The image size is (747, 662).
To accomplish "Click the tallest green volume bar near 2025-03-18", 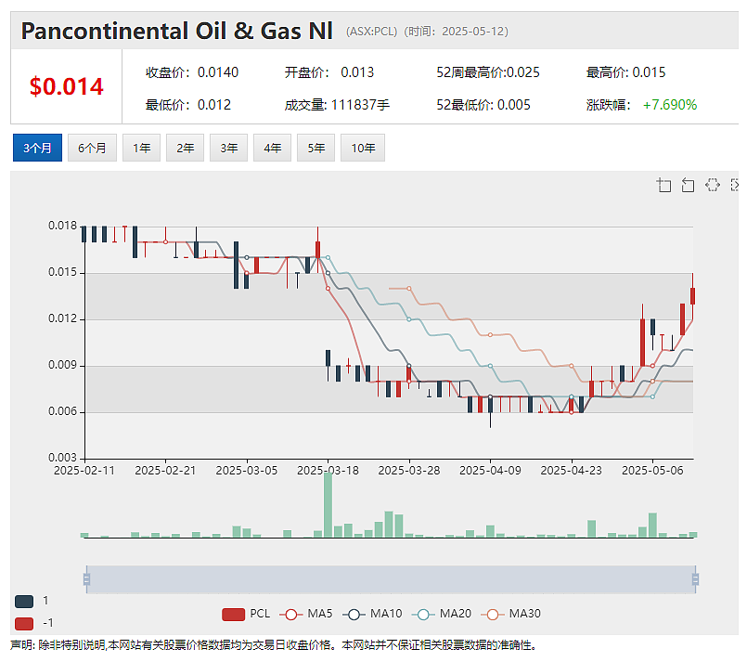I will (x=328, y=505).
